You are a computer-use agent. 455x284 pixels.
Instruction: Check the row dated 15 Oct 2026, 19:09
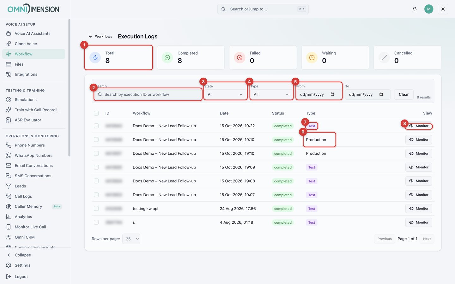[96, 167]
